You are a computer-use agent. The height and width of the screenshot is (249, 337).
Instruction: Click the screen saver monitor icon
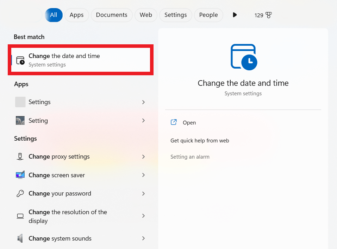pos(20,175)
